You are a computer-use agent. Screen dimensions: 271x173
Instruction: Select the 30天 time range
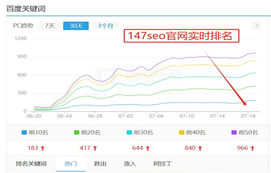tap(76, 26)
